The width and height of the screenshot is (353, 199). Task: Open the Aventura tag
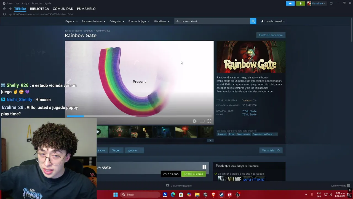[222, 134]
